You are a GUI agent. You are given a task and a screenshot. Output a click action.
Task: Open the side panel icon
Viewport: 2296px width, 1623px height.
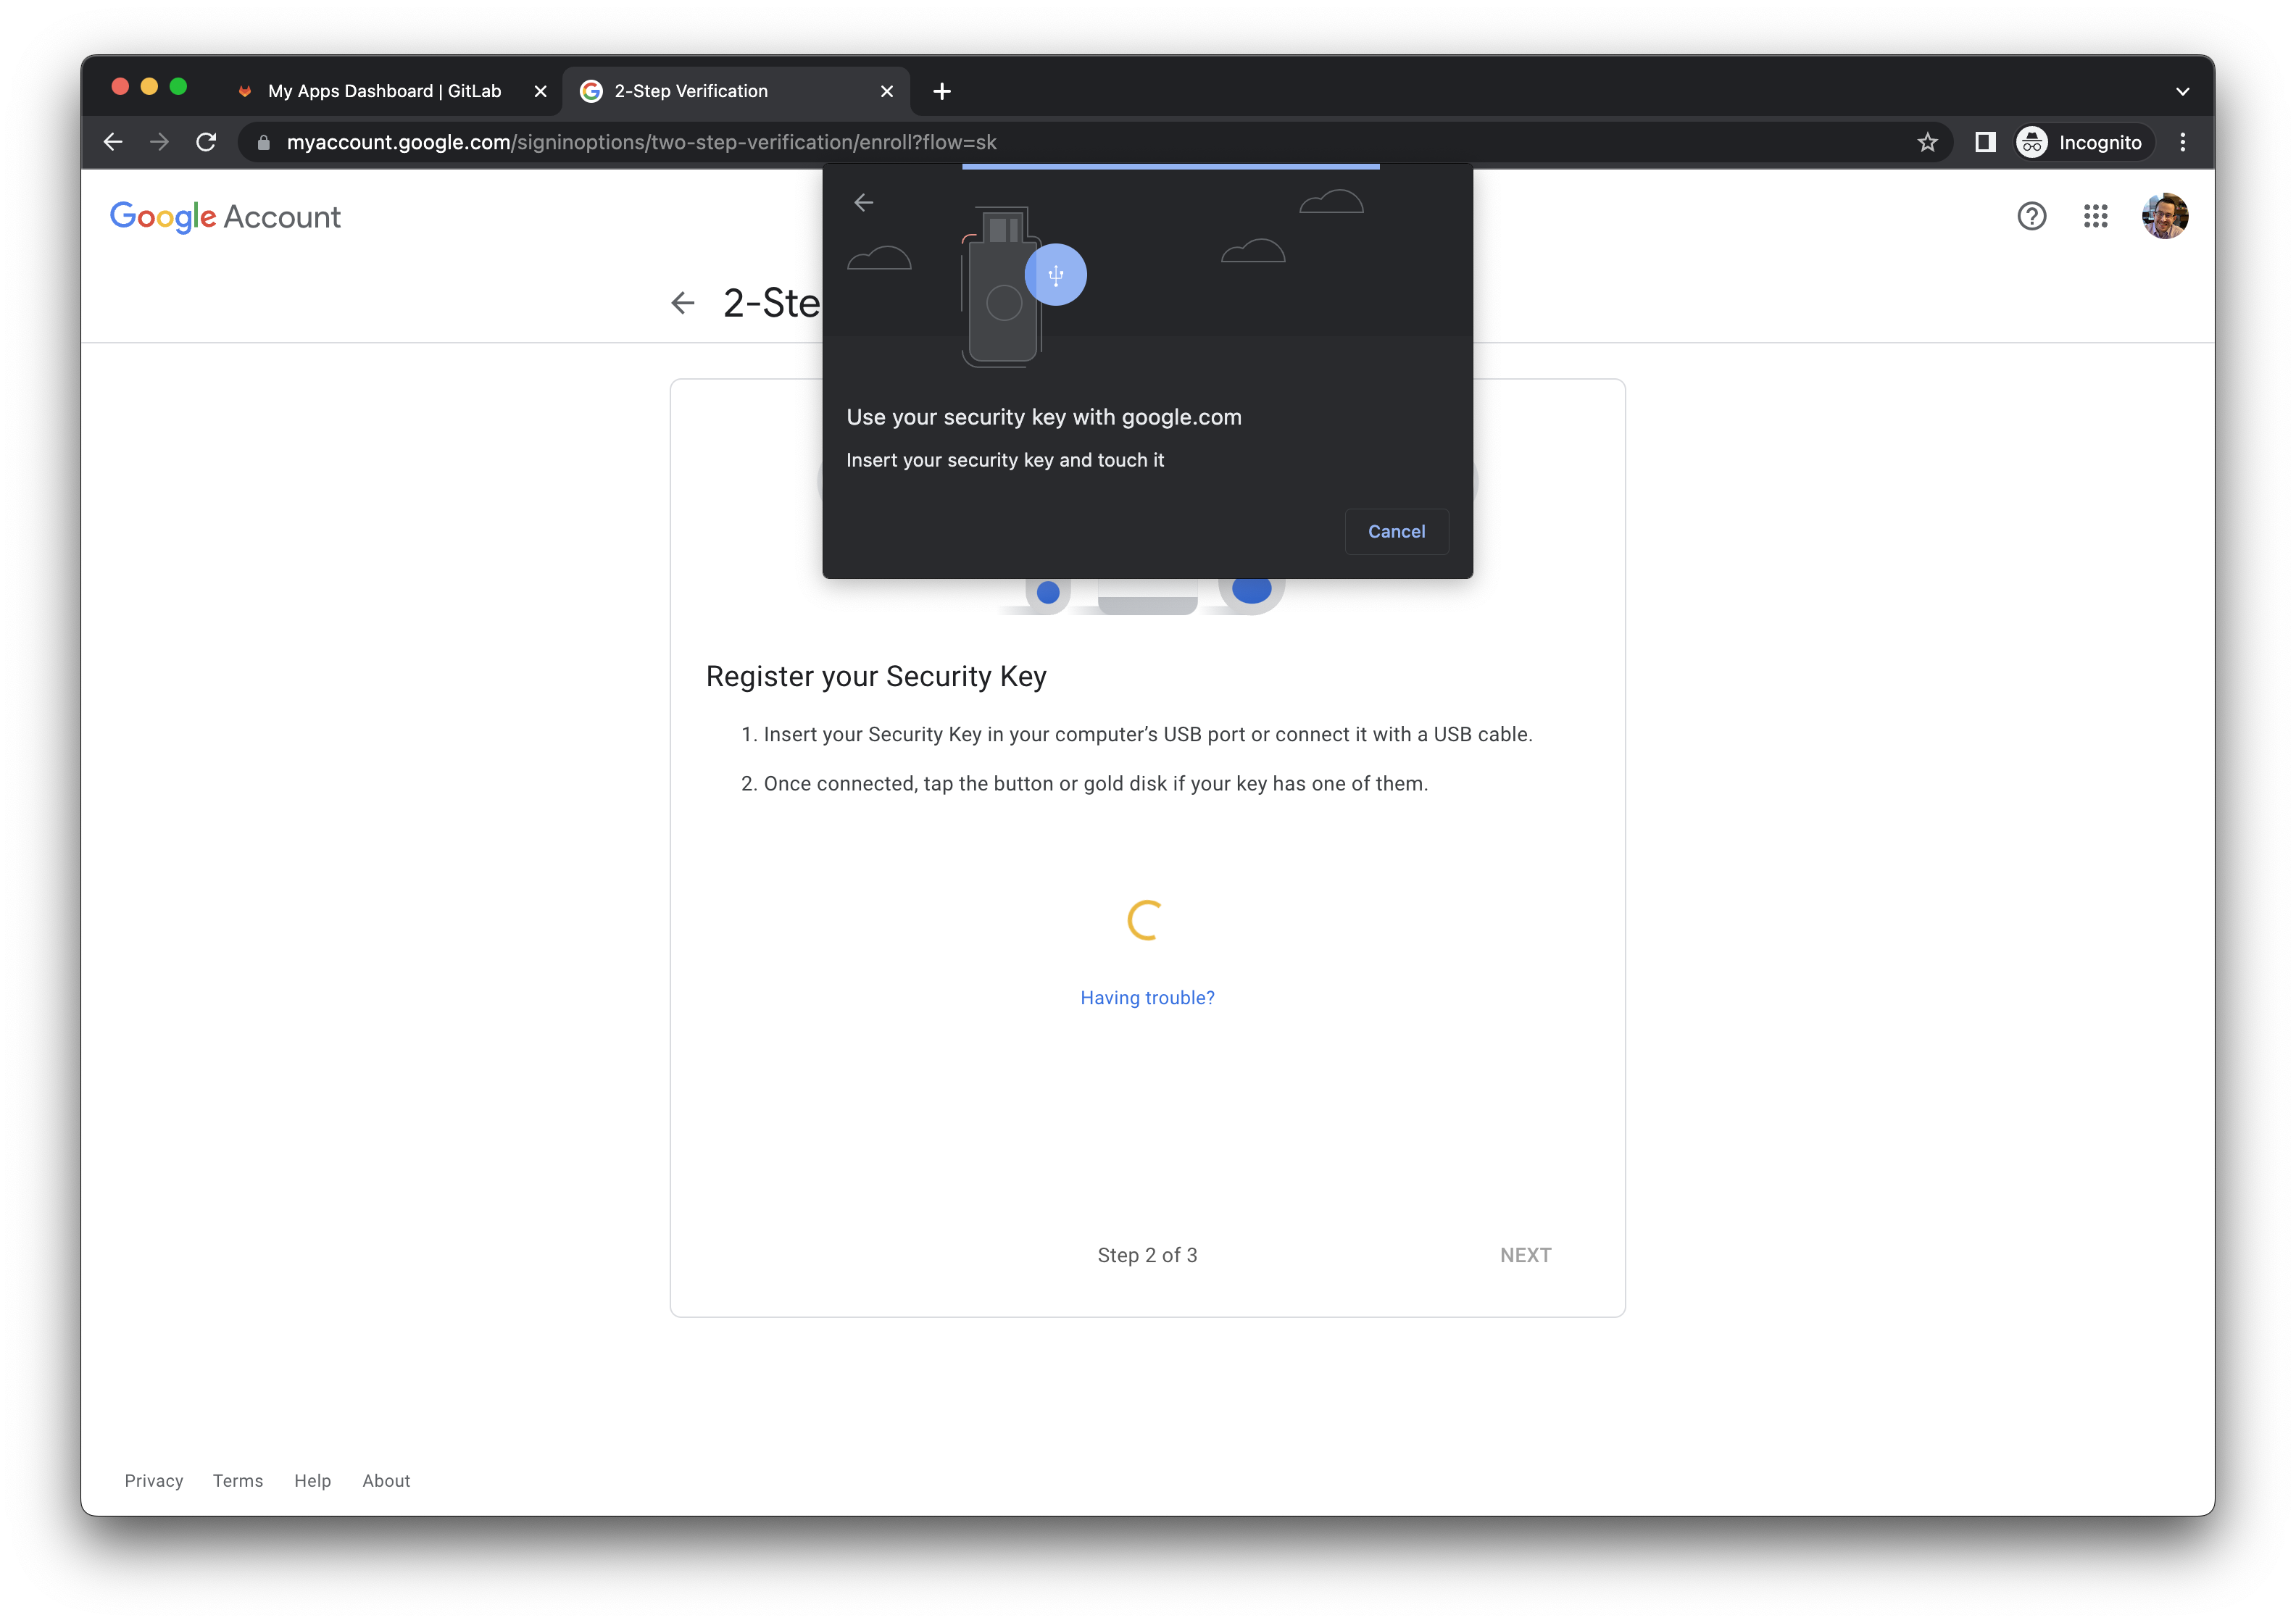(1985, 142)
